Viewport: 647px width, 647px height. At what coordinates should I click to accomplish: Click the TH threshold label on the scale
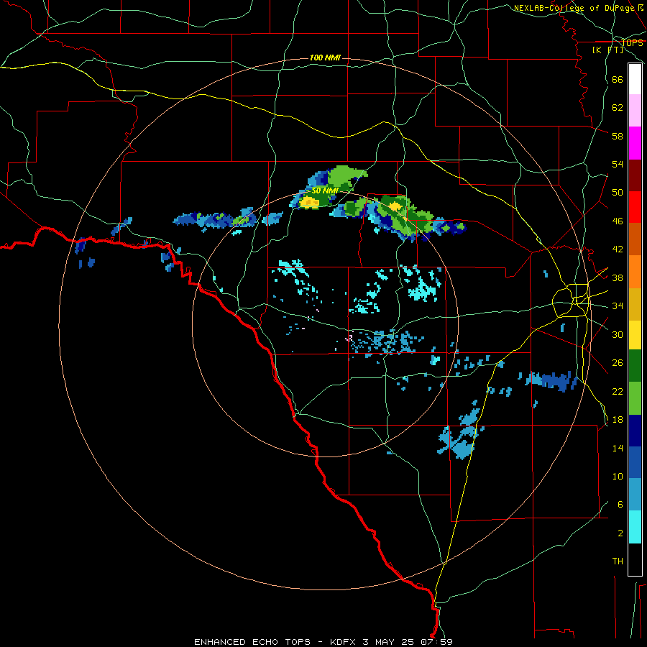pos(618,561)
